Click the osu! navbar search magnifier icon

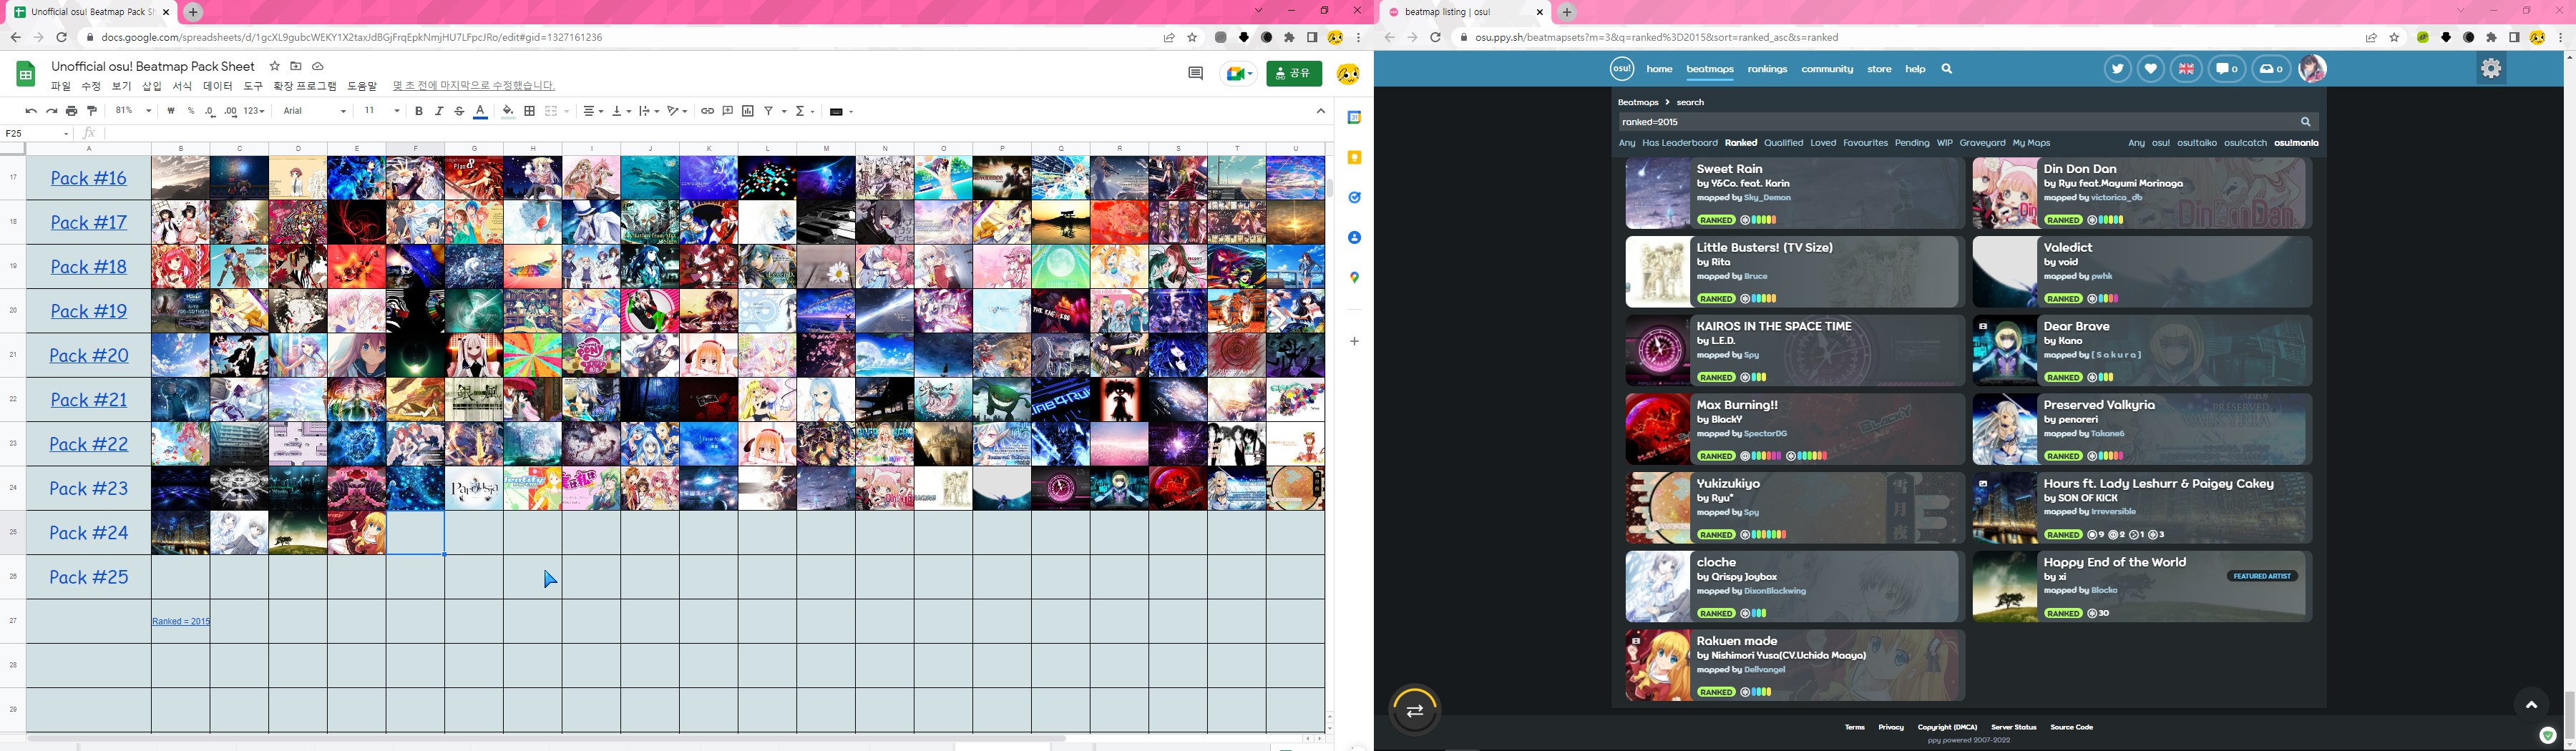[1946, 69]
